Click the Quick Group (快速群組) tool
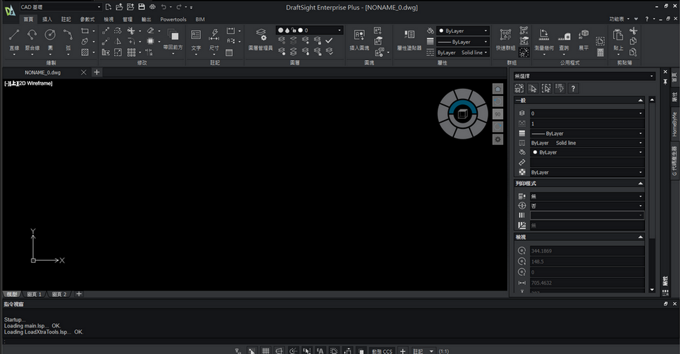The width and height of the screenshot is (680, 354). click(x=505, y=39)
